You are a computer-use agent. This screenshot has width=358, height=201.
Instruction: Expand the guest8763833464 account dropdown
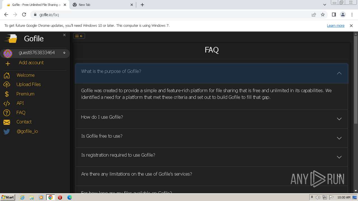point(64,52)
